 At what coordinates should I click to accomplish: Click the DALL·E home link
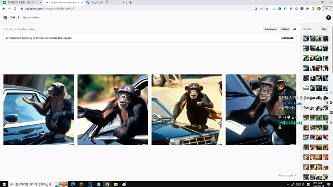[15, 17]
